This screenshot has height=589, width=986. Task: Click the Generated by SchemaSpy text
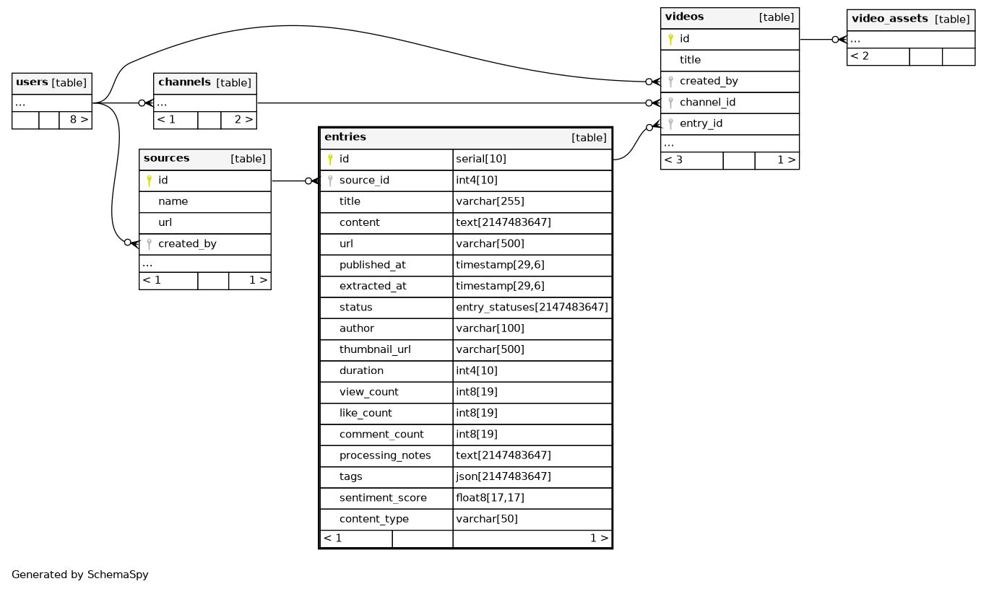coord(80,575)
